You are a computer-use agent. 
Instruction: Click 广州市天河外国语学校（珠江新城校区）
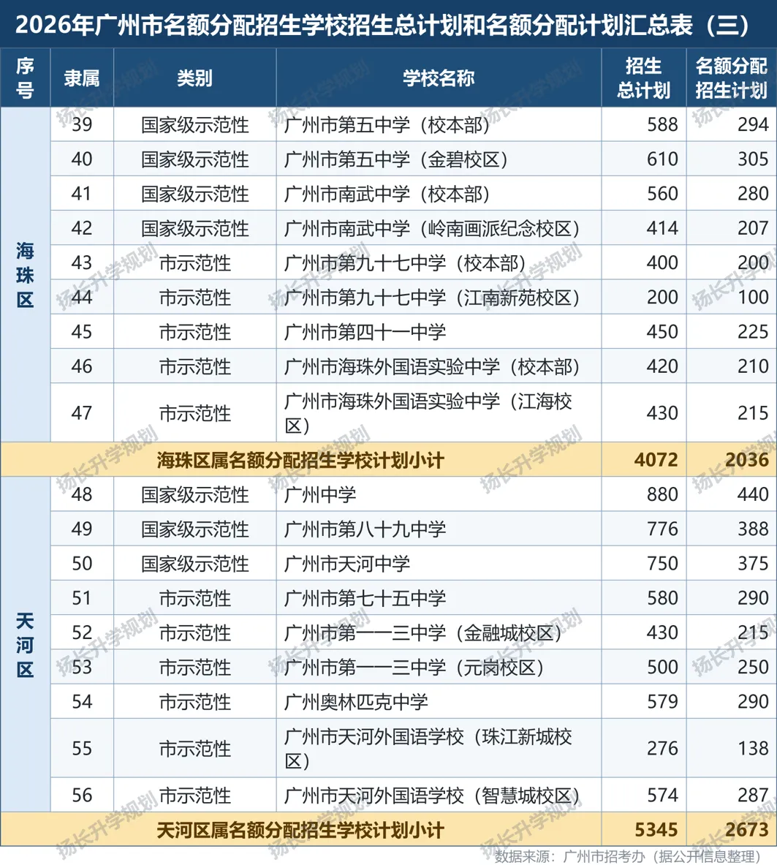coord(428,749)
